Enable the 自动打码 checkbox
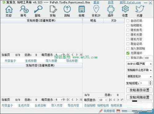 click(128, 21)
